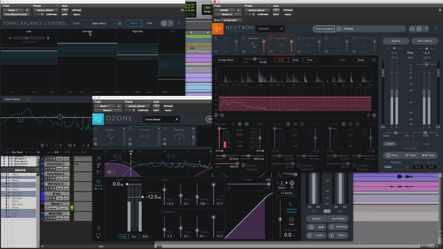Toggle Neutron Compressor 1 power button

(x=271, y=38)
